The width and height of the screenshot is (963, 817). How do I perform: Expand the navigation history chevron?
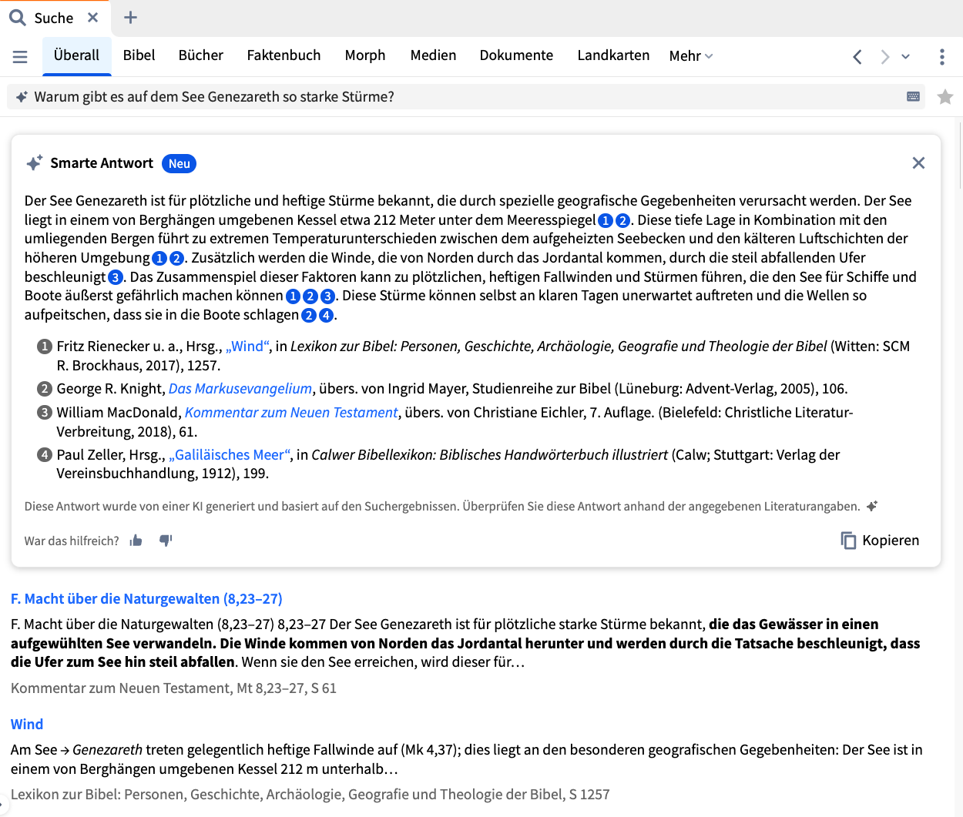pyautogui.click(x=906, y=57)
